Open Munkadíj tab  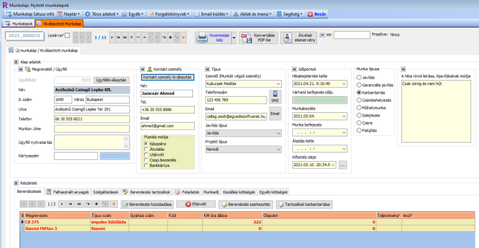coord(211,192)
